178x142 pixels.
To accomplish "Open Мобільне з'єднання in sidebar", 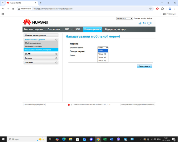I will [33, 43].
